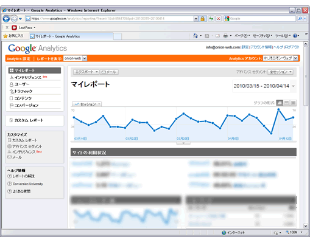Click the Analytics 設定 link in orange bar
Screen dimensions: 310x237
tap(18, 59)
